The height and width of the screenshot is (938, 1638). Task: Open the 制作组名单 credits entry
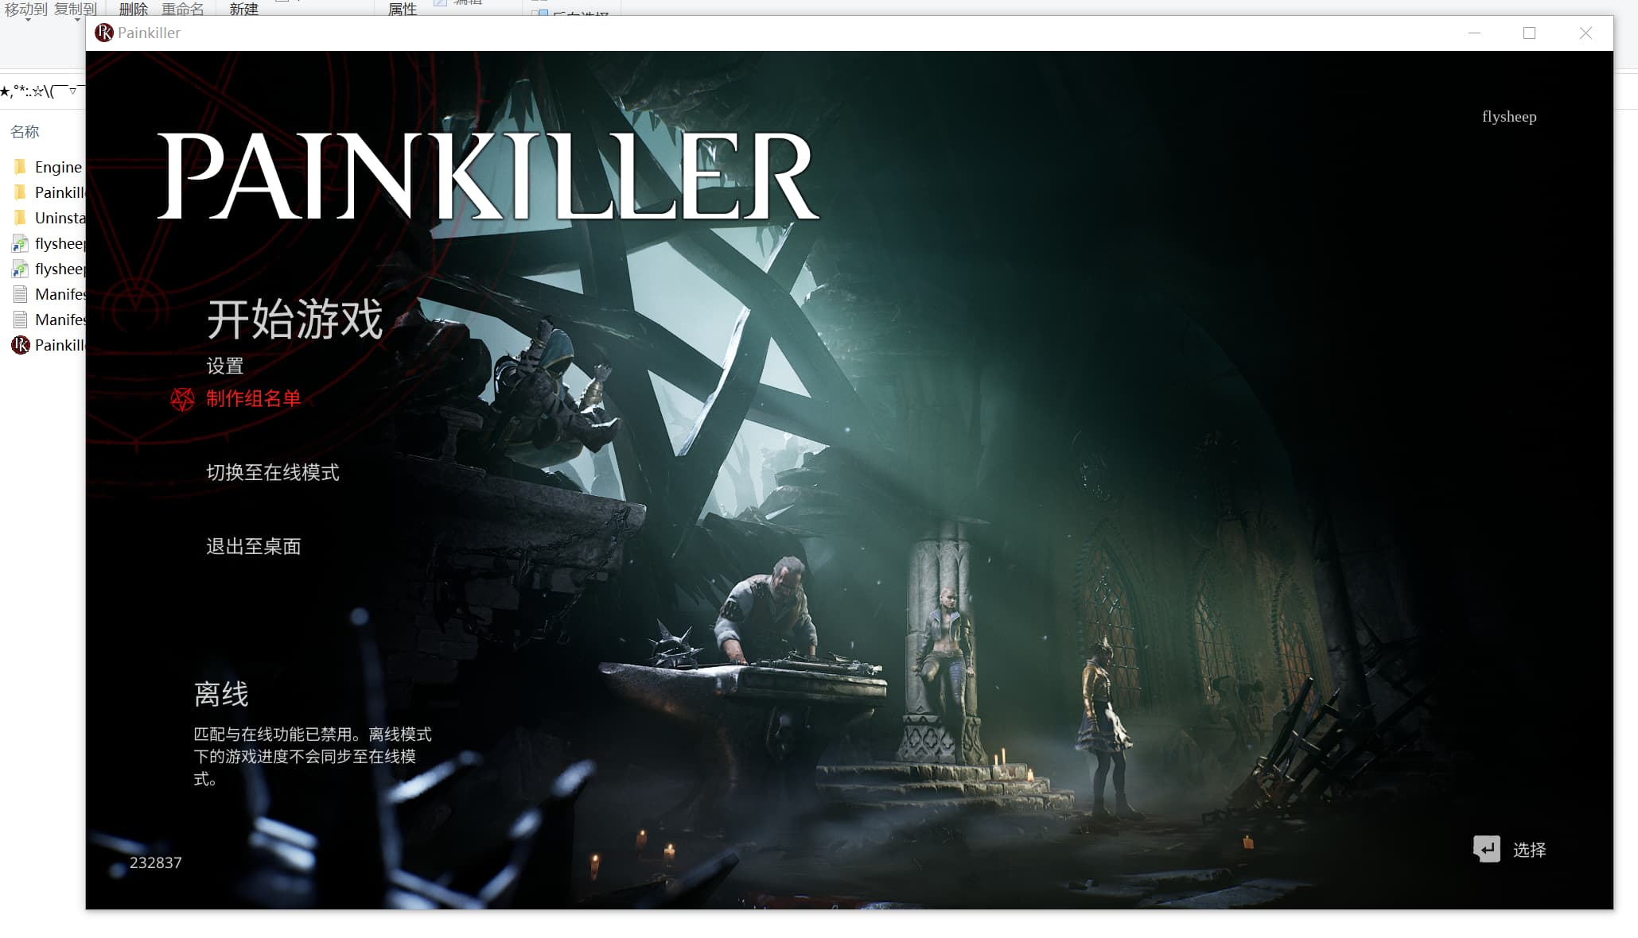[253, 399]
